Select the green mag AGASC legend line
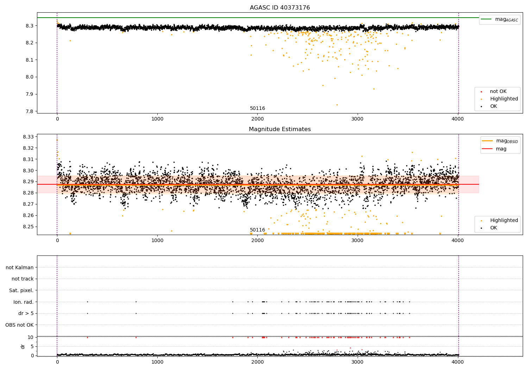The width and height of the screenshot is (528, 370). click(x=486, y=19)
